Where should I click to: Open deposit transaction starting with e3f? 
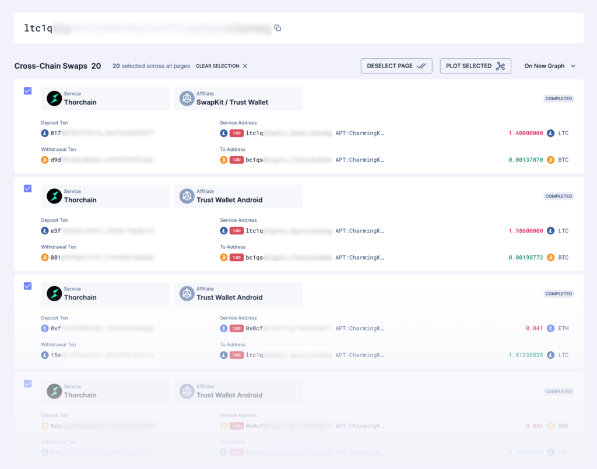click(102, 231)
